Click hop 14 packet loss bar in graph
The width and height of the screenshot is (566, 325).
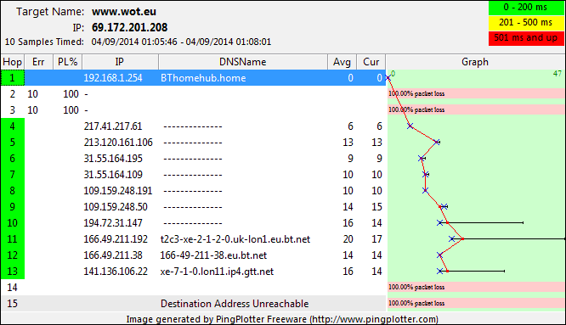[x=476, y=287]
